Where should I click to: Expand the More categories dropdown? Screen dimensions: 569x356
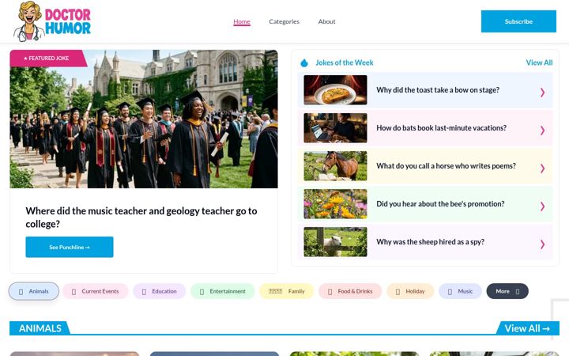tap(507, 291)
